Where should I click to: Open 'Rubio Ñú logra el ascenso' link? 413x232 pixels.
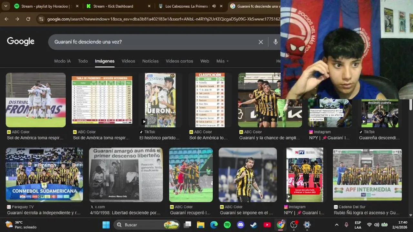367,213
